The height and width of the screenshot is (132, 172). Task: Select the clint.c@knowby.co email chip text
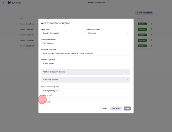coord(50,91)
